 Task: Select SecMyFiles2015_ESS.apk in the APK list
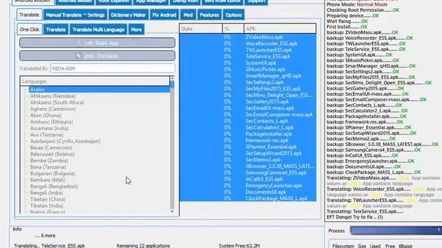(x=273, y=89)
